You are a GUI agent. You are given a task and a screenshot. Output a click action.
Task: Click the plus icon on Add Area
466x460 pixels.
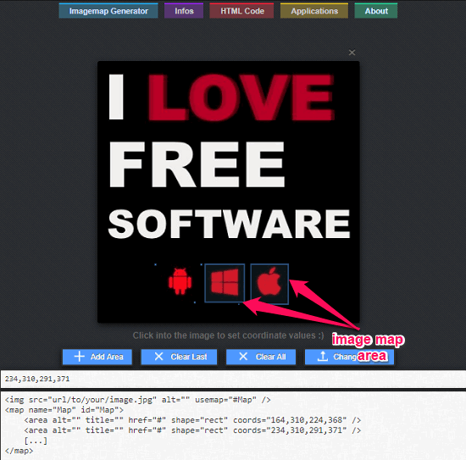point(80,357)
